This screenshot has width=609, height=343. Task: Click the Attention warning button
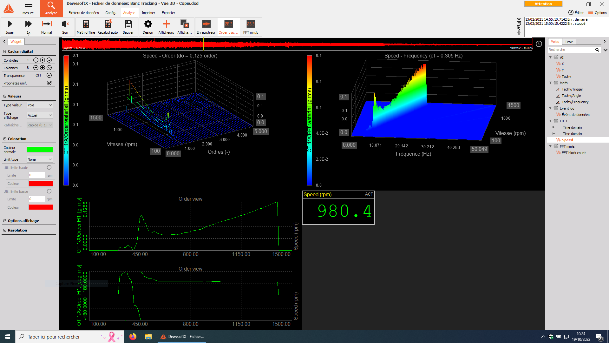pyautogui.click(x=543, y=4)
